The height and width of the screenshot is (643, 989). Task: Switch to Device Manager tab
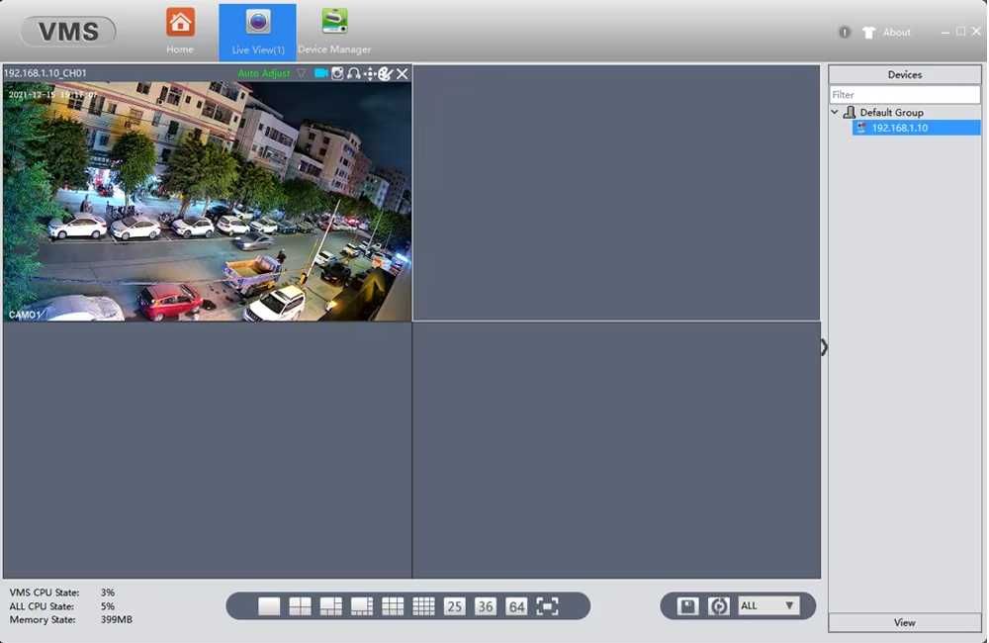tap(334, 31)
